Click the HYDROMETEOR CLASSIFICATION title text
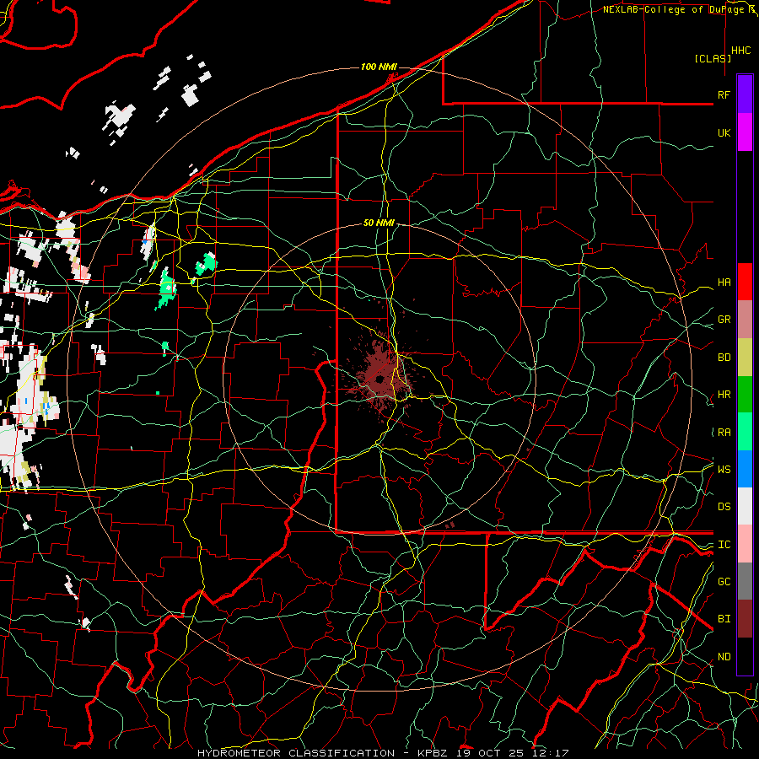The image size is (759, 759). coord(296,753)
